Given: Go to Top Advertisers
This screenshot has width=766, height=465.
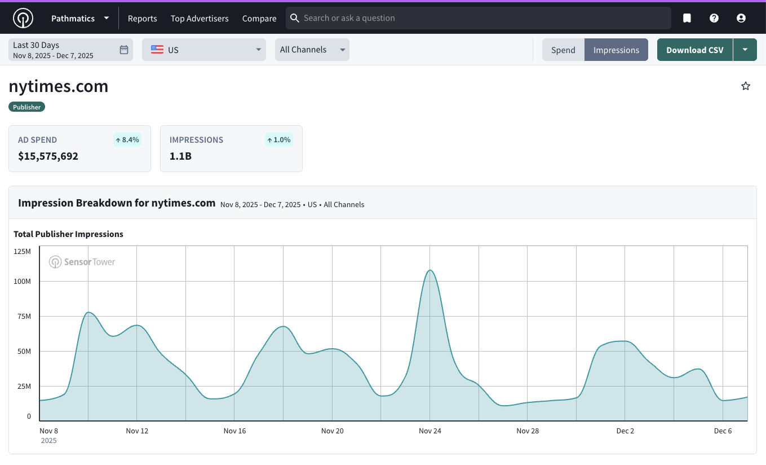Looking at the screenshot, I should (200, 18).
